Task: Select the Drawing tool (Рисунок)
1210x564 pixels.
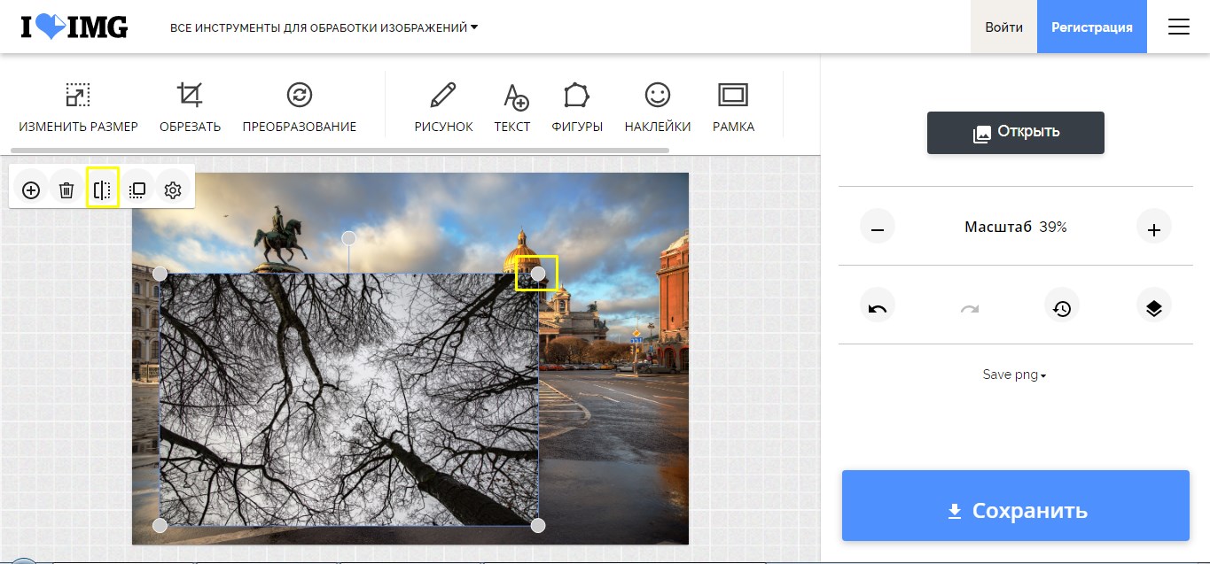Action: pyautogui.click(x=443, y=106)
